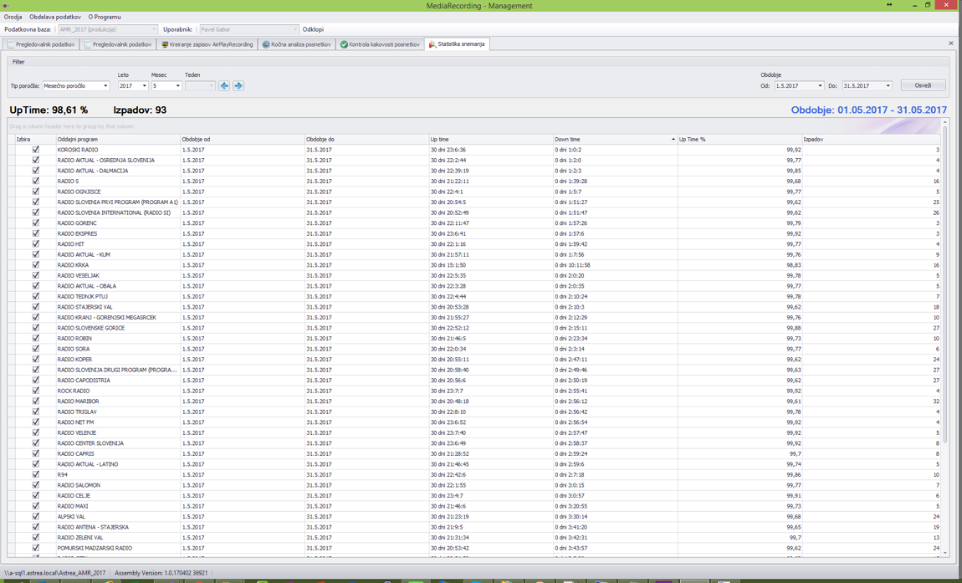This screenshot has width=962, height=583.
Task: Select the RADIO STAJERSKI VAL program name
Action: pyautogui.click(x=84, y=307)
